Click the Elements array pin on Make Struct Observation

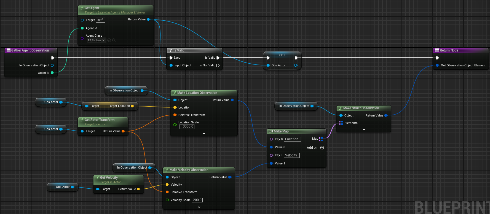pyautogui.click(x=341, y=123)
